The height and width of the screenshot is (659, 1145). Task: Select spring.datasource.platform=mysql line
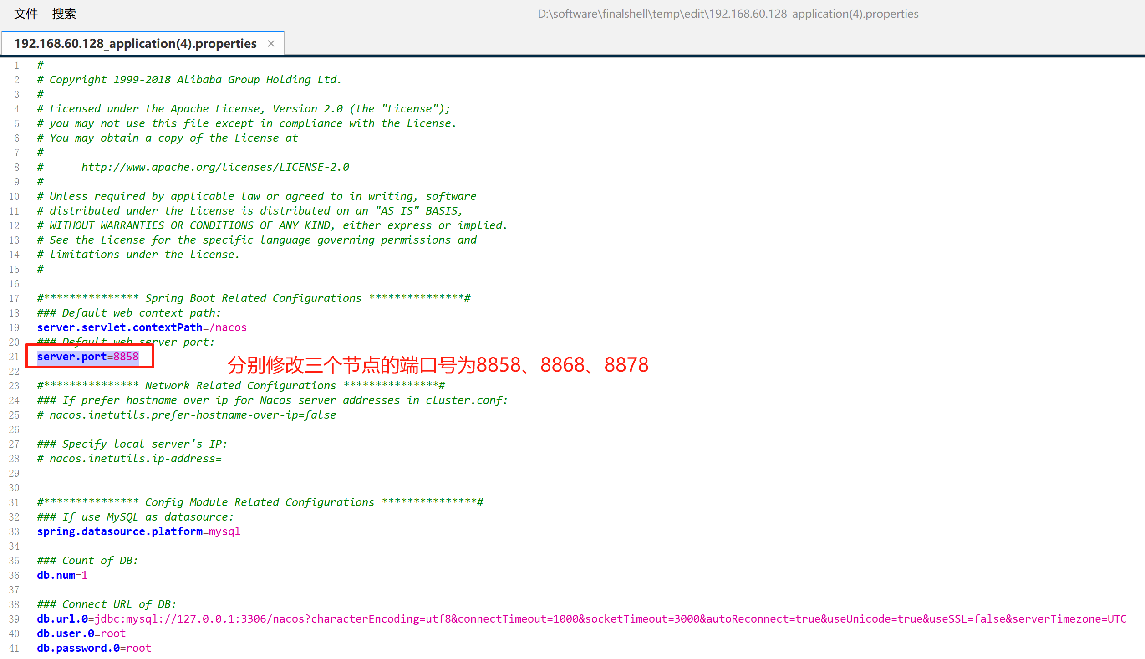click(x=140, y=531)
